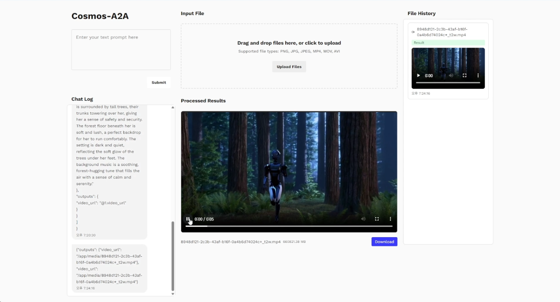Mute the main processed video
This screenshot has width=560, height=302.
(363, 219)
